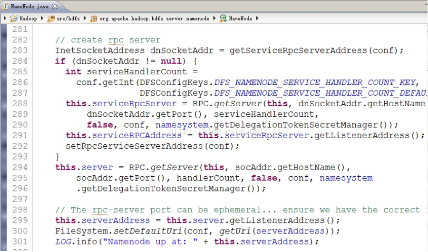Click DFS_NAMENODE_SERVICE_HANDLER_COUNT_KEY constant
The height and width of the screenshot is (252, 428).
315,82
